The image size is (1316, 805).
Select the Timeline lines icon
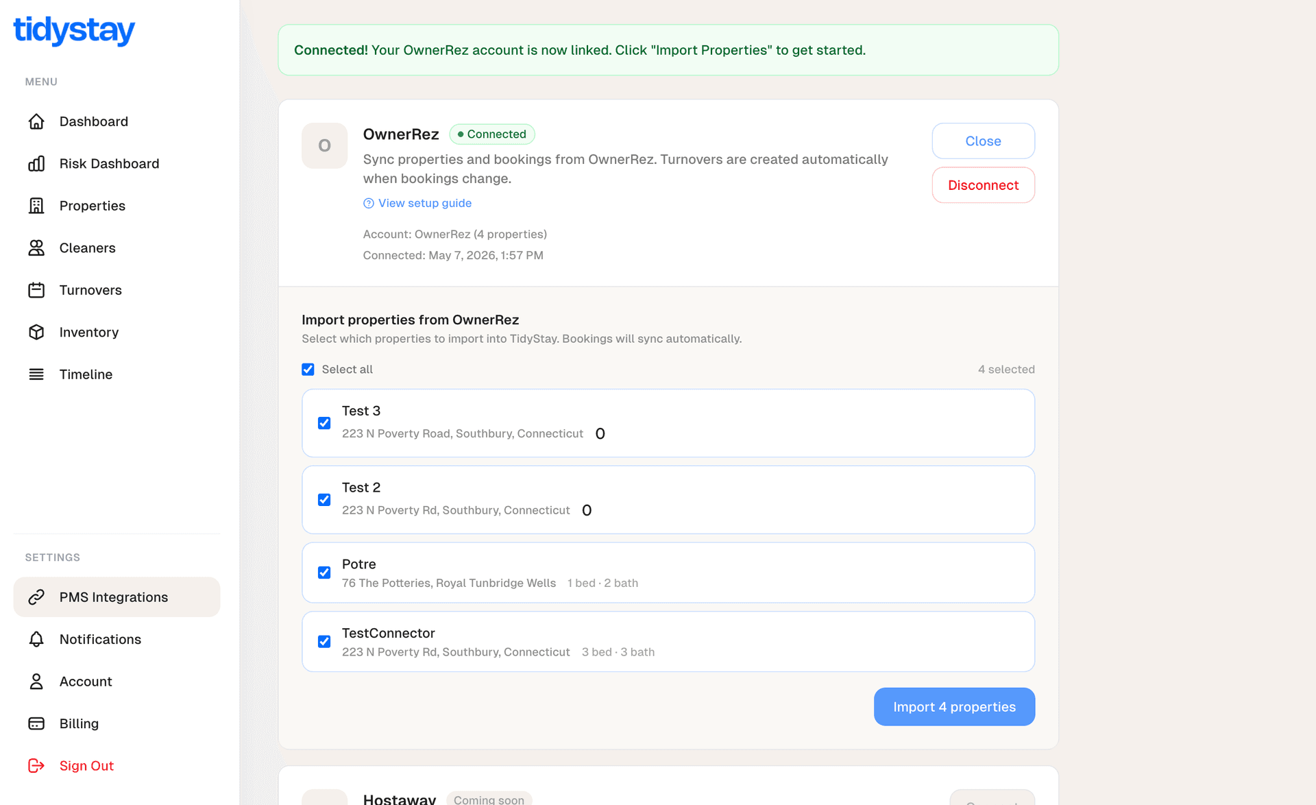tap(36, 374)
